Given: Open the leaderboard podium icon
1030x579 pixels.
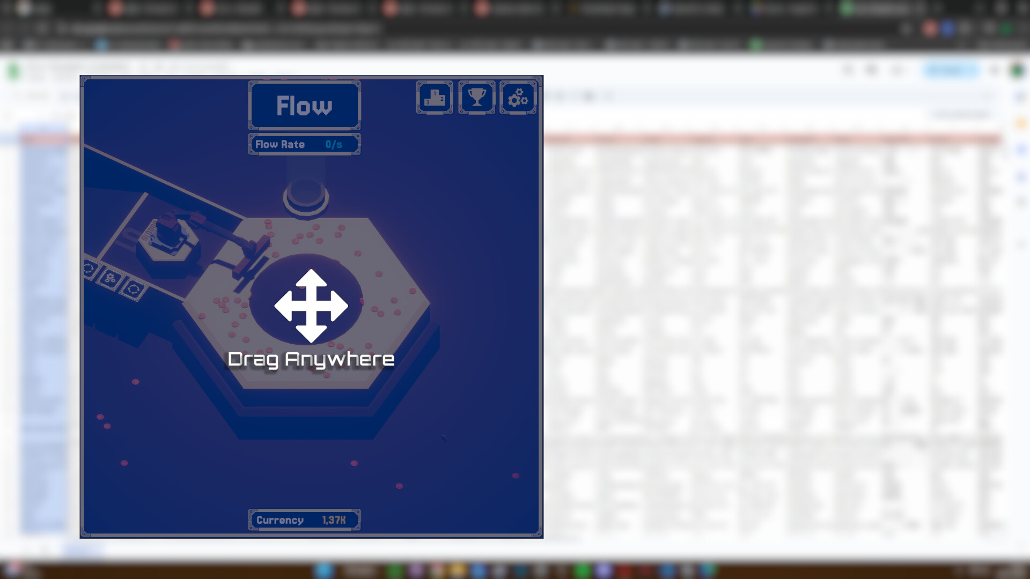Looking at the screenshot, I should tap(435, 98).
